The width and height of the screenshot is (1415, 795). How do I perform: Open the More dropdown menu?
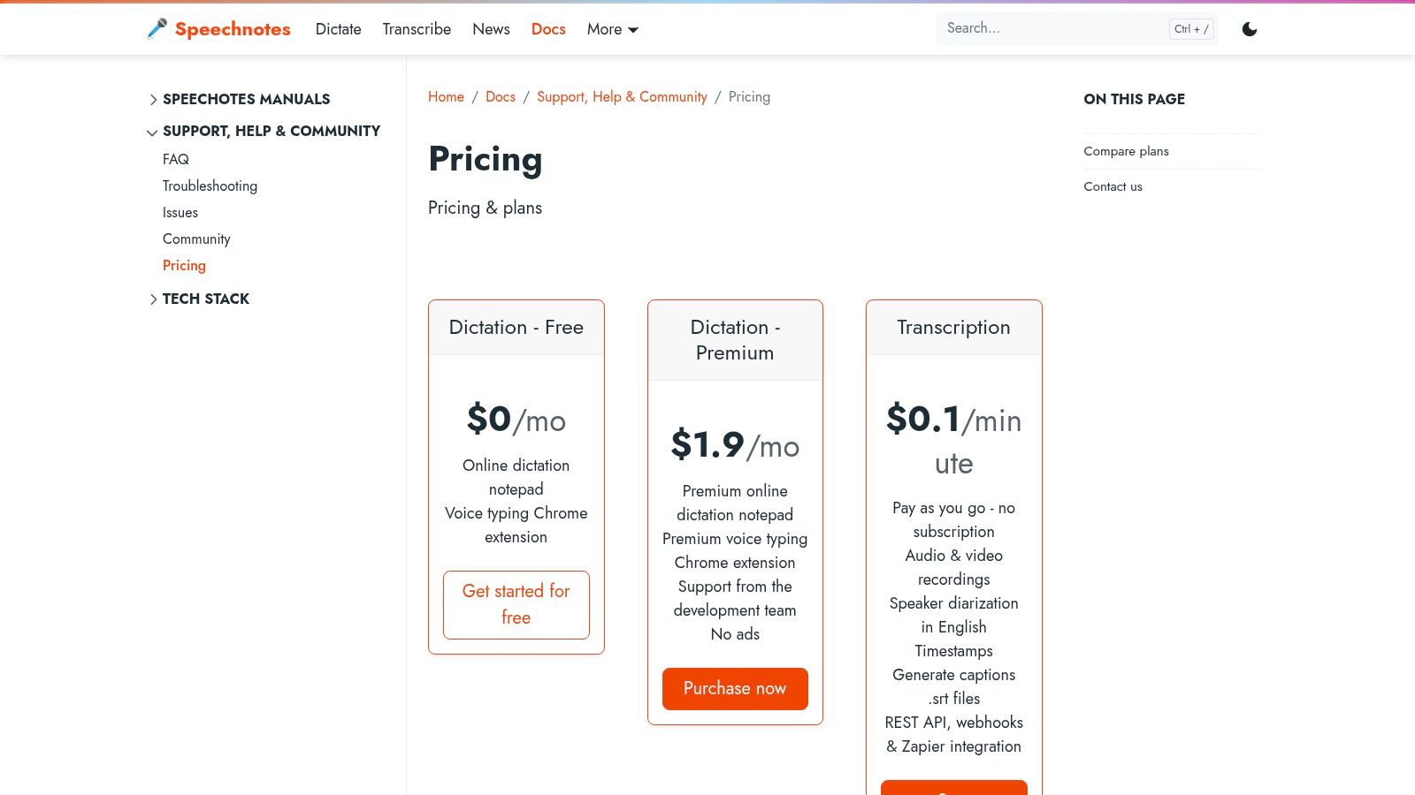tap(612, 29)
